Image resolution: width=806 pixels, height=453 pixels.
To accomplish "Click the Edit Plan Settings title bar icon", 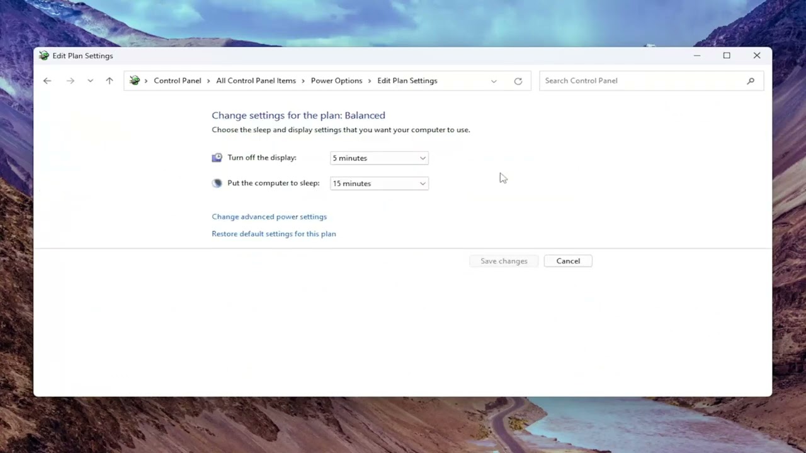I will (44, 55).
